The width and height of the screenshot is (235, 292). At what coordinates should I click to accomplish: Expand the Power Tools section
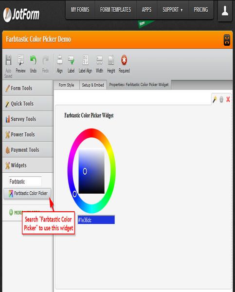click(28, 134)
